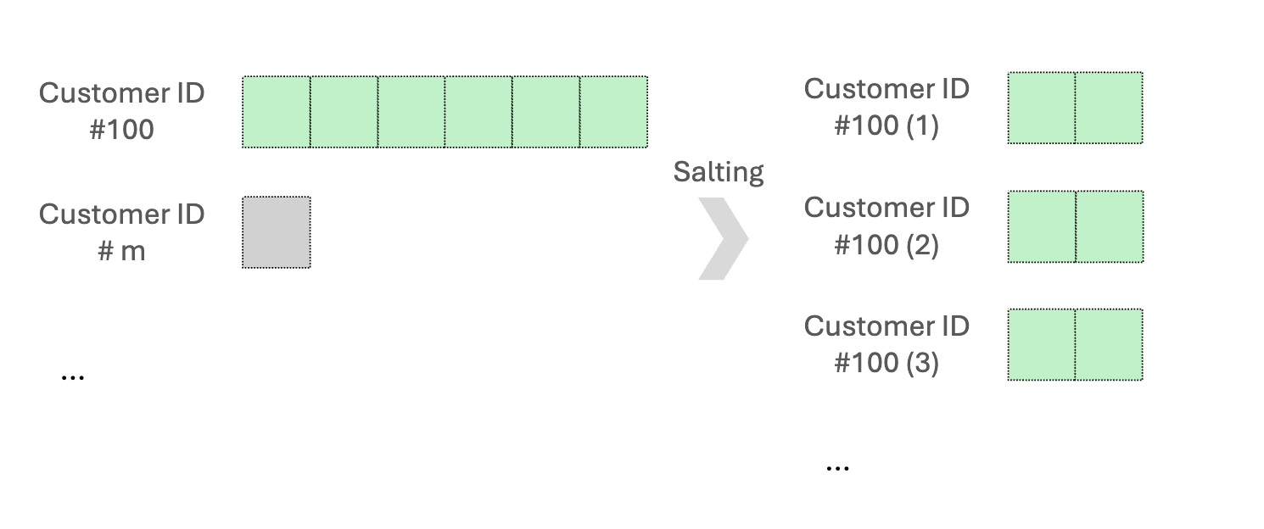Click the gray chevron arrow under Salting
This screenshot has width=1264, height=529.
tap(724, 238)
